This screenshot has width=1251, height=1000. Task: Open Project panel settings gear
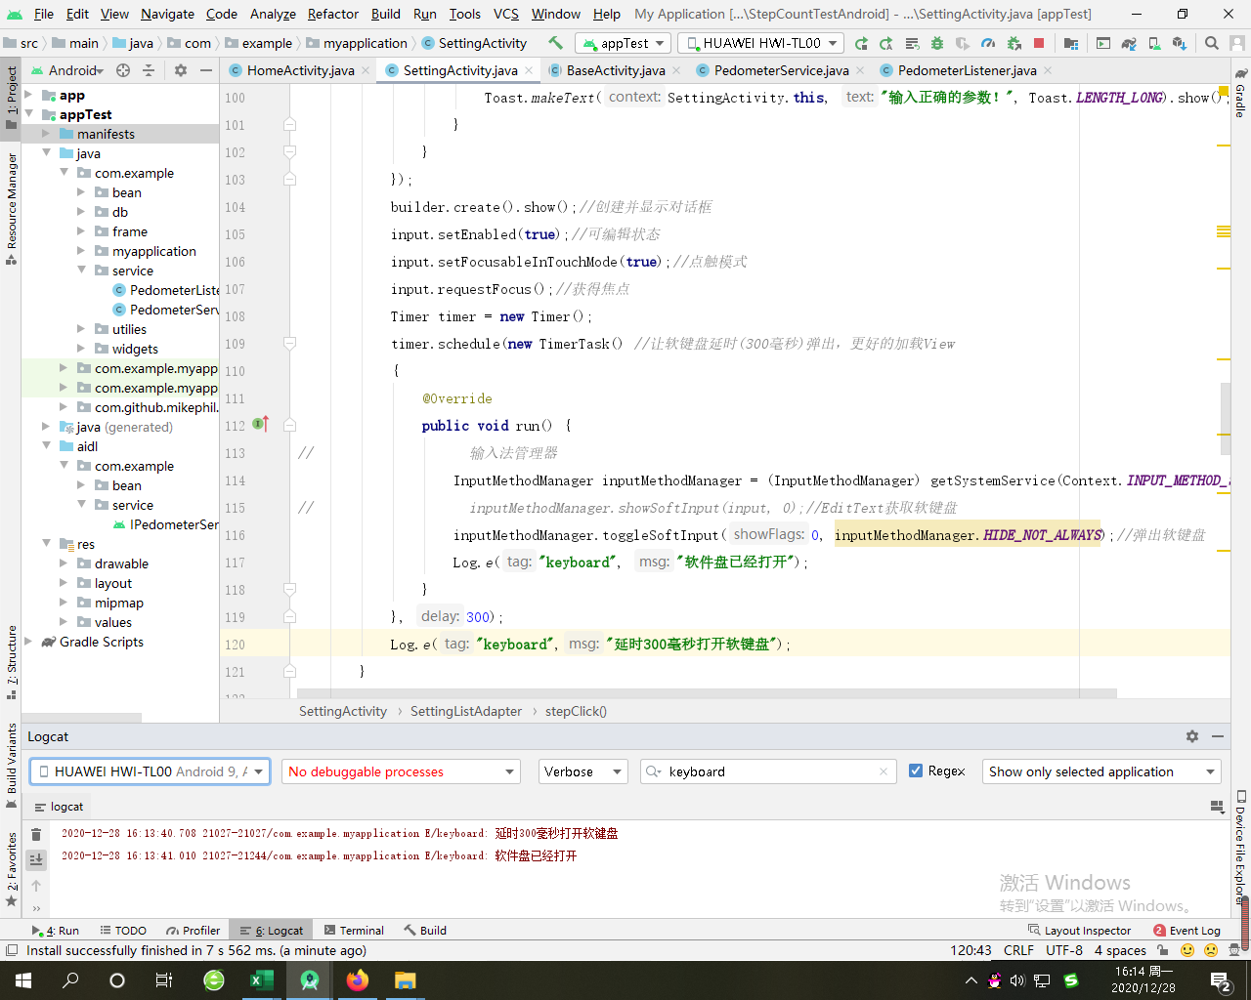pyautogui.click(x=181, y=70)
